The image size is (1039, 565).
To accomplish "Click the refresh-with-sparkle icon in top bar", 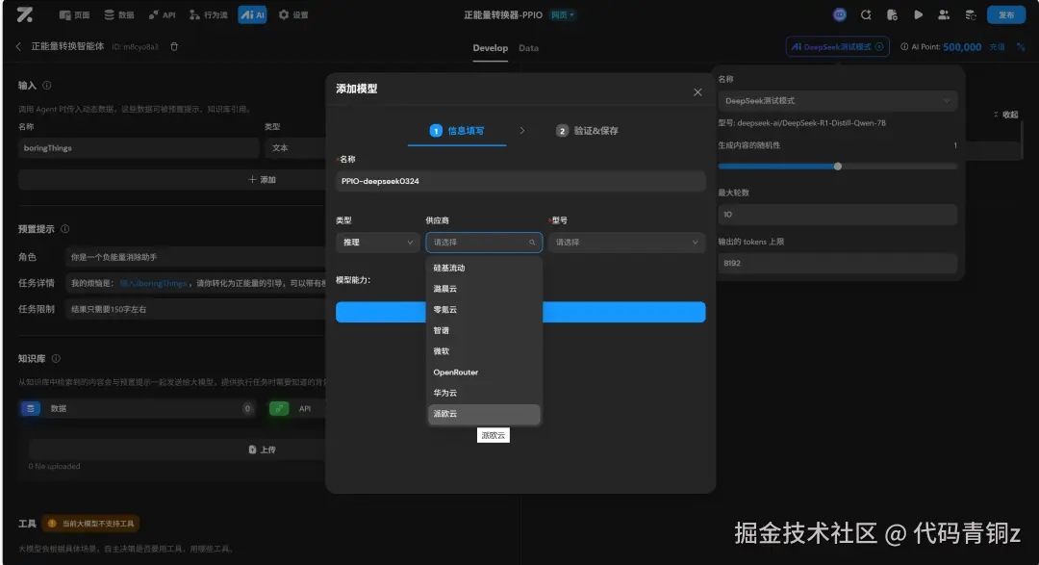I will click(x=866, y=14).
